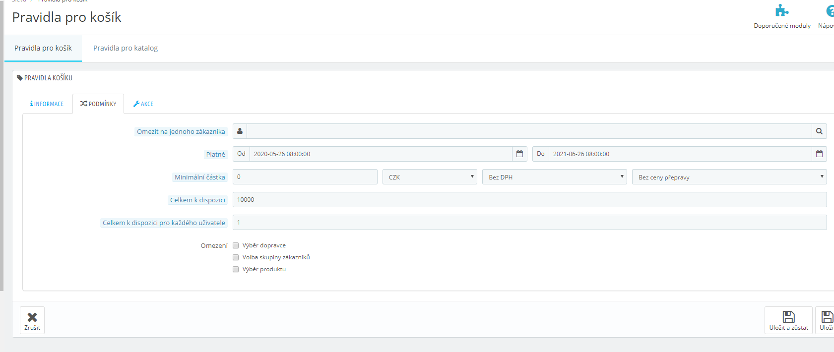The height and width of the screenshot is (352, 834).
Task: Click the Platné label
Action: click(x=216, y=154)
